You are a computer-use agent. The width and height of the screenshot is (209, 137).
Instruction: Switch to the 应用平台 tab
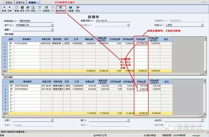click(x=20, y=3)
